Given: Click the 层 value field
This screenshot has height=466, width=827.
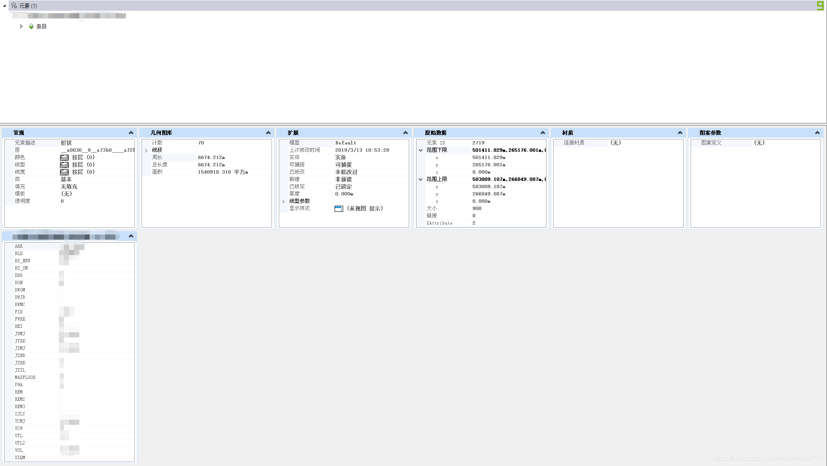Looking at the screenshot, I should point(97,150).
